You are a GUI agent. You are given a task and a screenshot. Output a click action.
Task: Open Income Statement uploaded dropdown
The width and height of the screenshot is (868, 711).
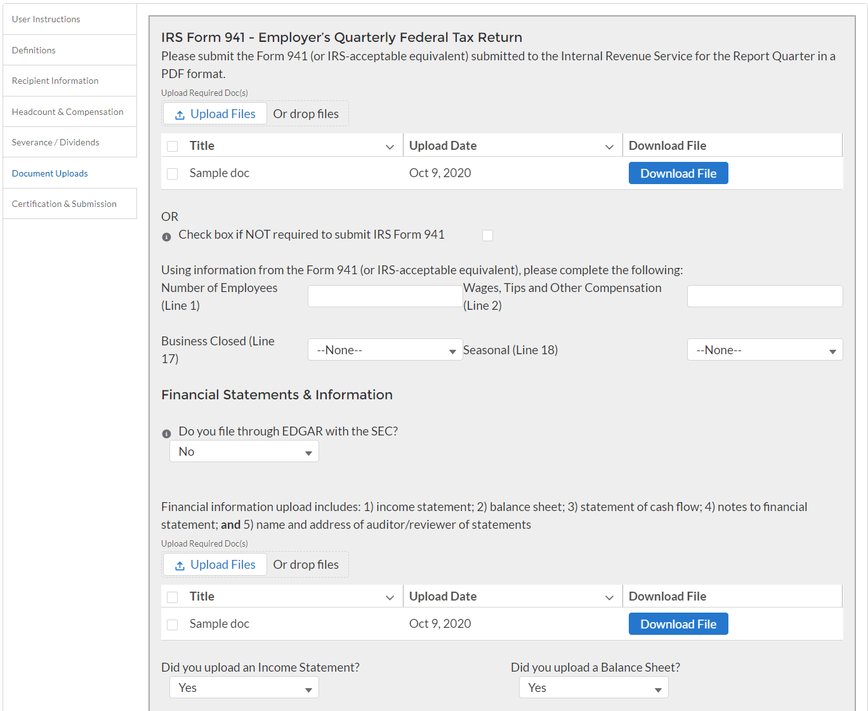click(x=244, y=688)
